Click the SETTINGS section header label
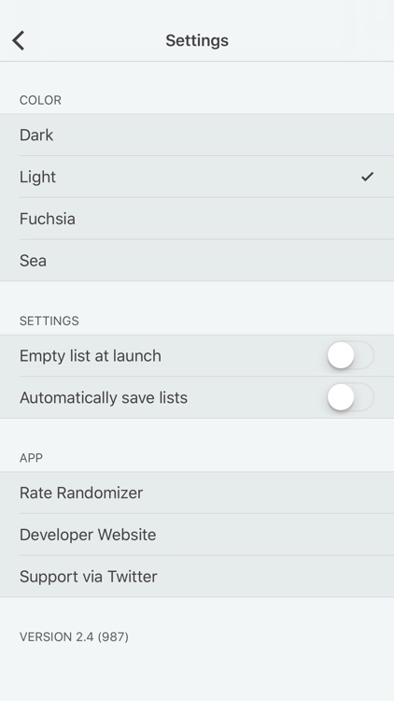Viewport: 394px width, 701px height. (49, 321)
